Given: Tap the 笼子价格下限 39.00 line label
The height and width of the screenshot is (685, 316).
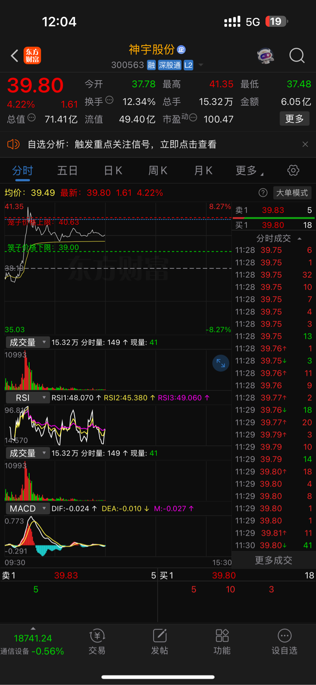Looking at the screenshot, I should click(43, 248).
